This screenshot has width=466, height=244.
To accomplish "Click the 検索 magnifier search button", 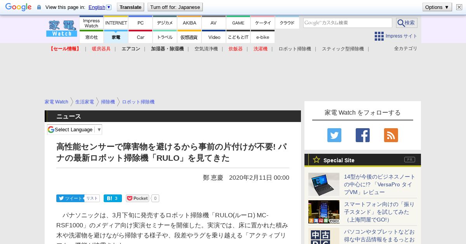I will point(407,23).
